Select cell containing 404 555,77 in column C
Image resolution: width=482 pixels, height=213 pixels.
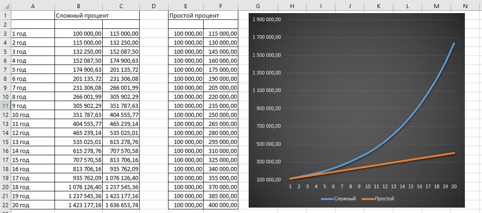[121, 115]
